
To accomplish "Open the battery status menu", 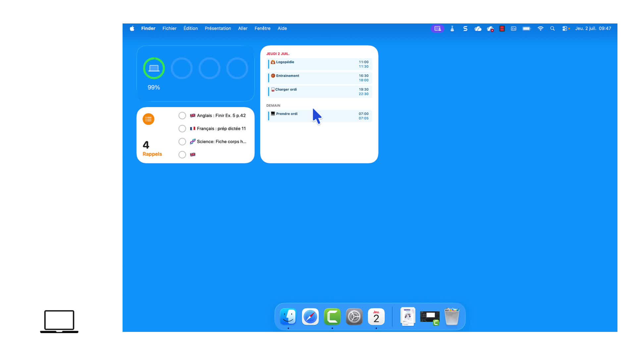I will pyautogui.click(x=527, y=28).
